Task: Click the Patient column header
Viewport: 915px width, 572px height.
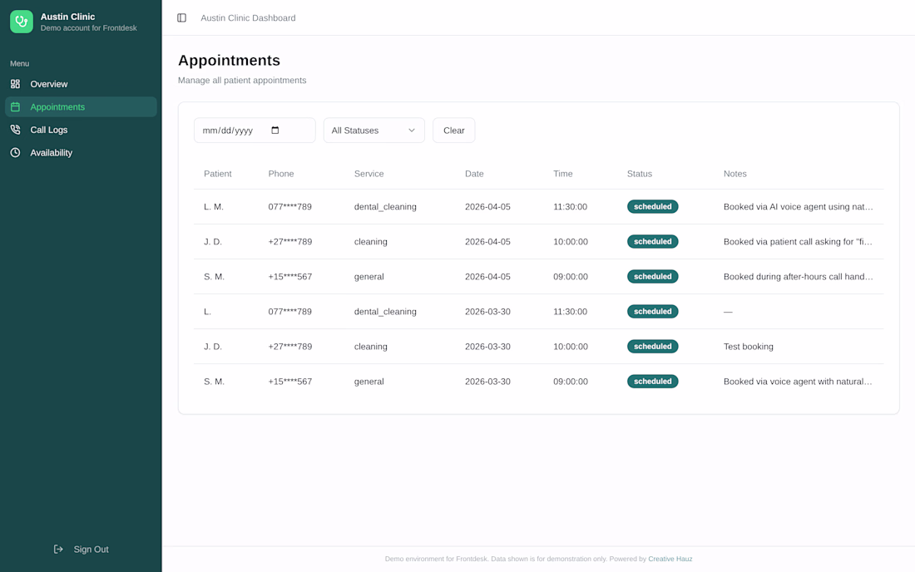Action: tap(218, 174)
